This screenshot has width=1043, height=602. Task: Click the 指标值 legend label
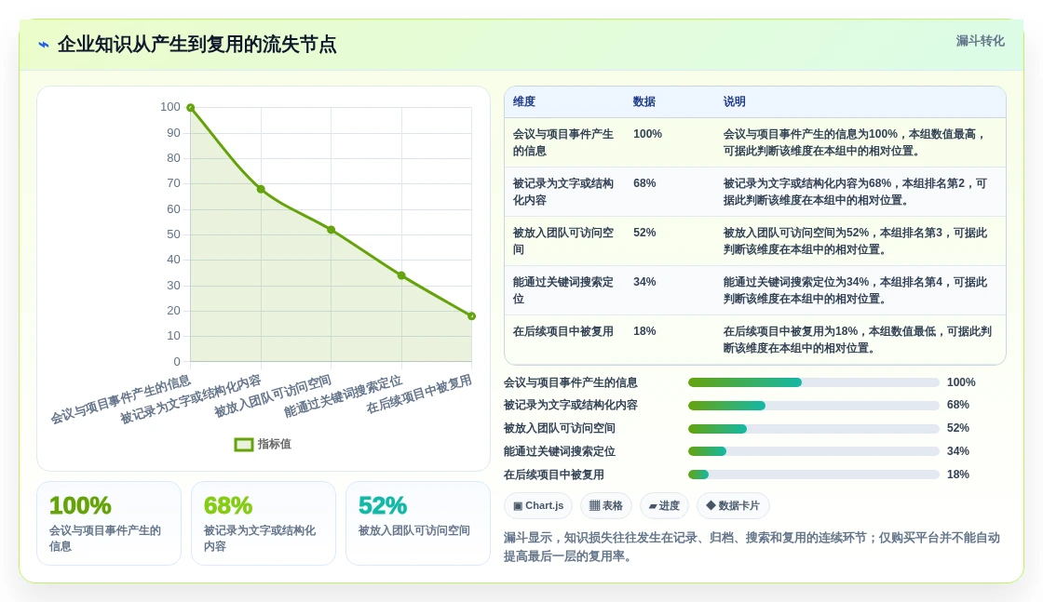pos(275,444)
